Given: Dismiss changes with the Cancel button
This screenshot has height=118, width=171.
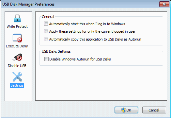Looking at the screenshot, I should (x=154, y=110).
